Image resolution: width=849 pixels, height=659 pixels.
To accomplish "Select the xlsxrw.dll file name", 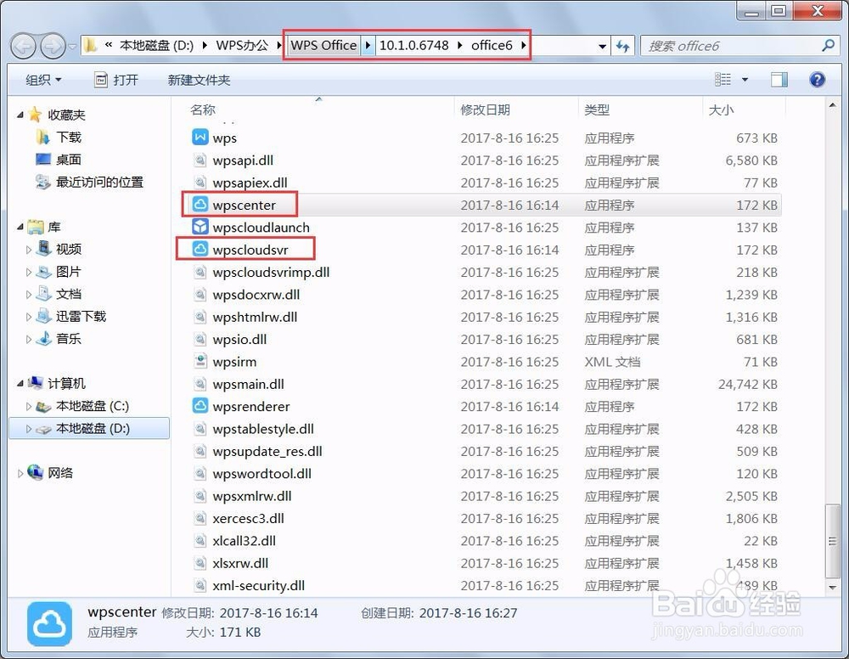I will coord(240,563).
